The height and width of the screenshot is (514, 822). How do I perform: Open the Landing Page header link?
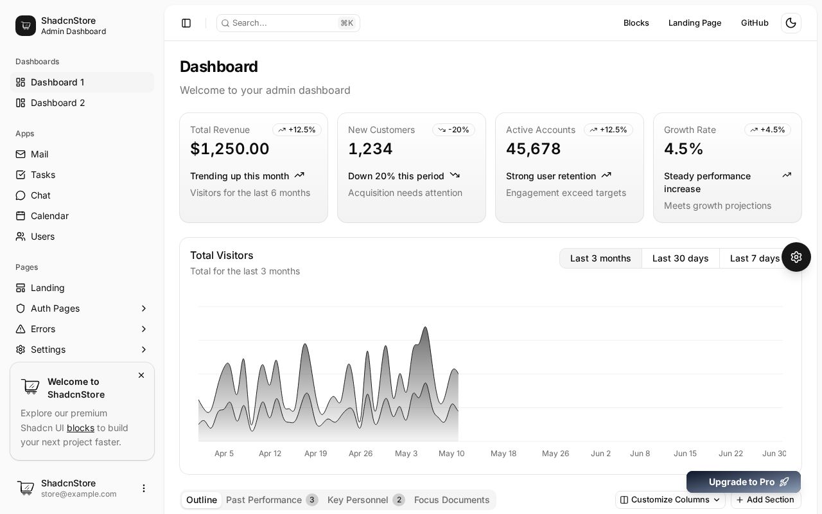coord(695,23)
